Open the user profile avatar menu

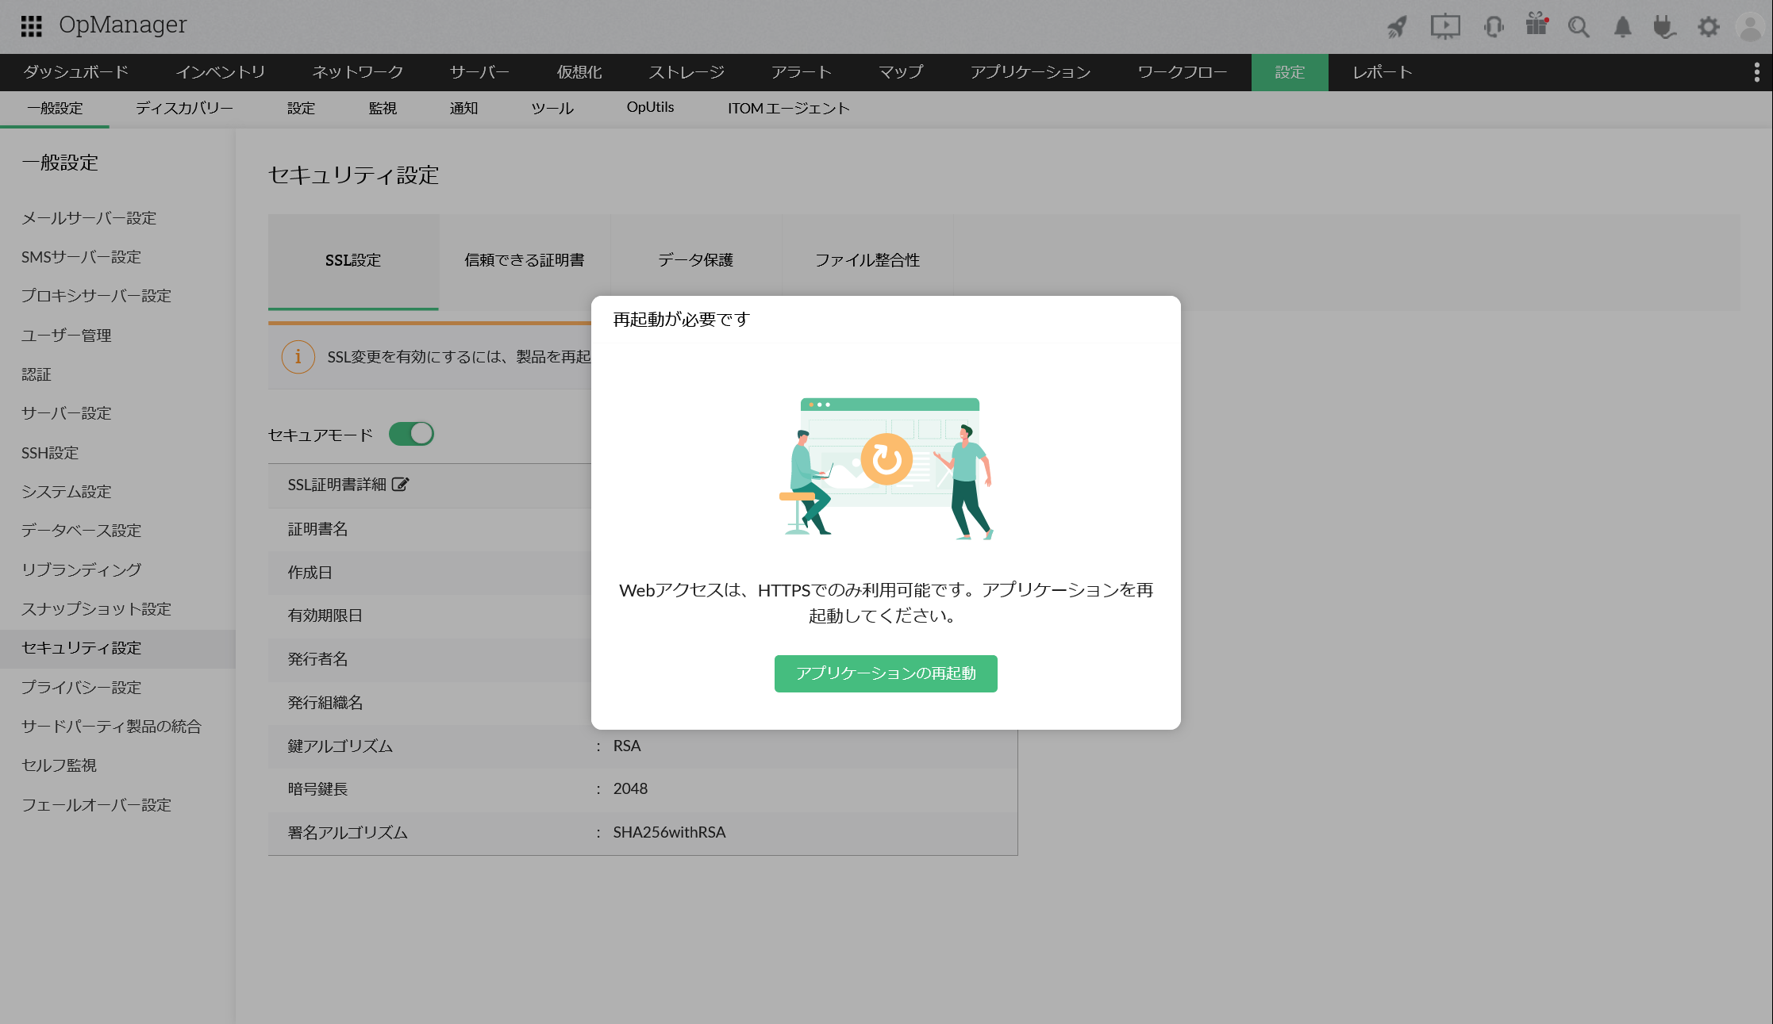(x=1751, y=27)
